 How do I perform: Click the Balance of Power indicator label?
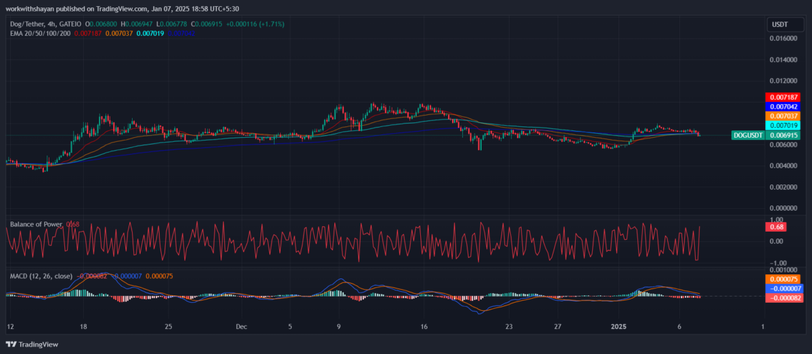(36, 224)
